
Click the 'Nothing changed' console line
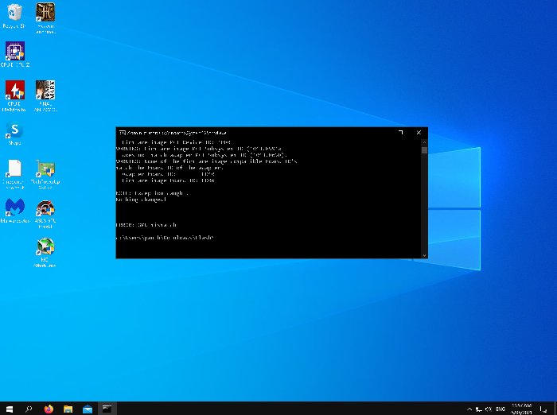141,200
